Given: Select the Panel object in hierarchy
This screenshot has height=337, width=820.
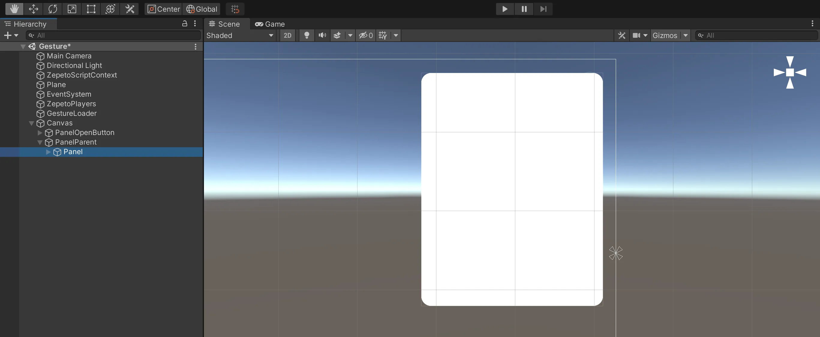Looking at the screenshot, I should pos(73,152).
